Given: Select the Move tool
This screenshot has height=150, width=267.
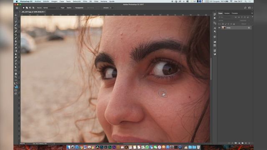Looking at the screenshot, I should [16, 15].
